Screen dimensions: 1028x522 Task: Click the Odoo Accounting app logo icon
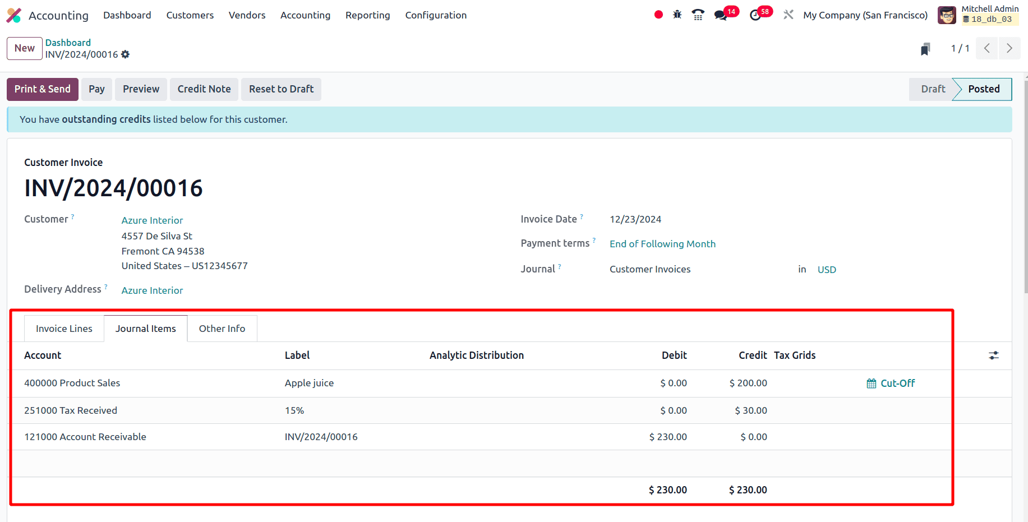pyautogui.click(x=14, y=15)
